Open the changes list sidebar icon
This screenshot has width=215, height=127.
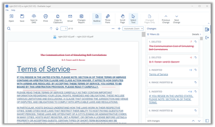(207, 29)
